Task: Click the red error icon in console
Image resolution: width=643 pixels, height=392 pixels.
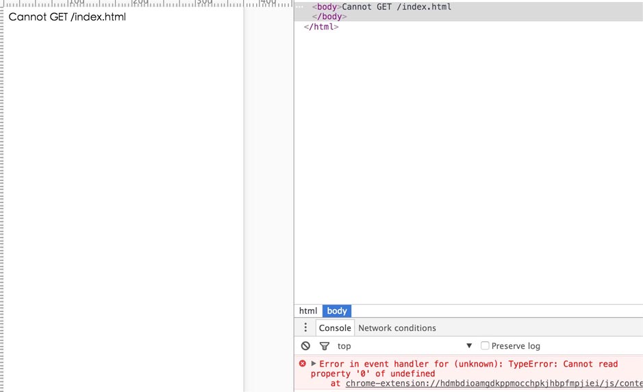Action: coord(303,364)
